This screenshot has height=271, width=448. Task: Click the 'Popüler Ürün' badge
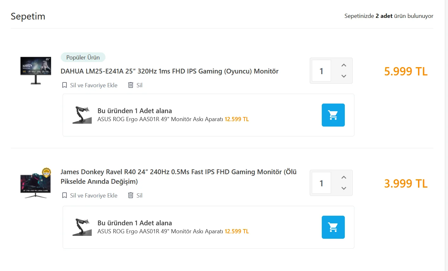pos(83,58)
